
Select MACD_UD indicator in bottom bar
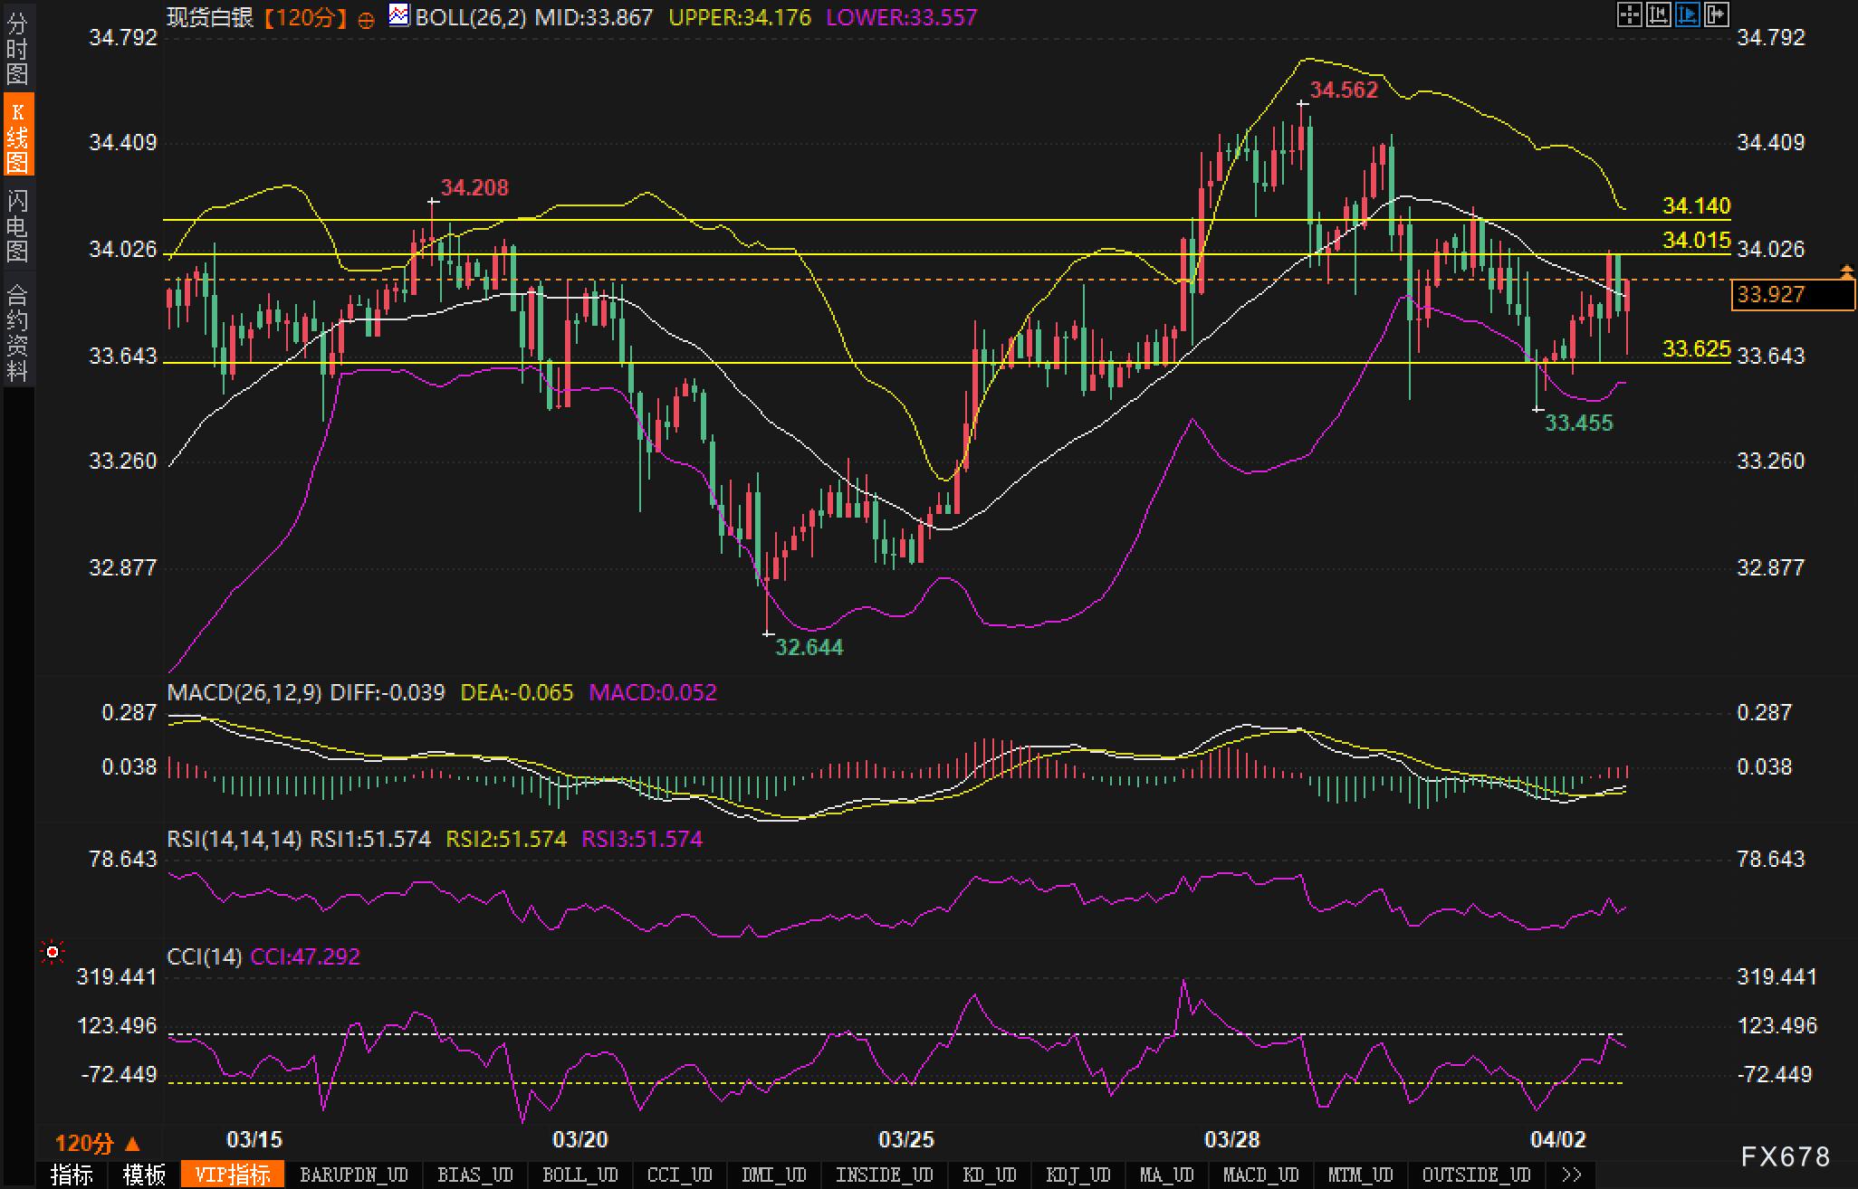pyautogui.click(x=1260, y=1175)
